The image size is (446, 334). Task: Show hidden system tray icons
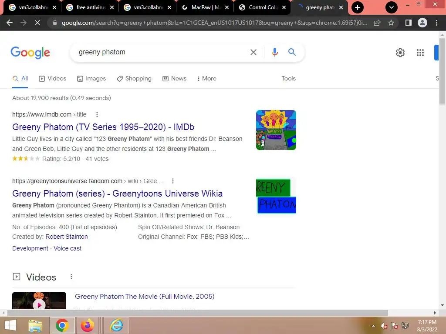pos(373,326)
